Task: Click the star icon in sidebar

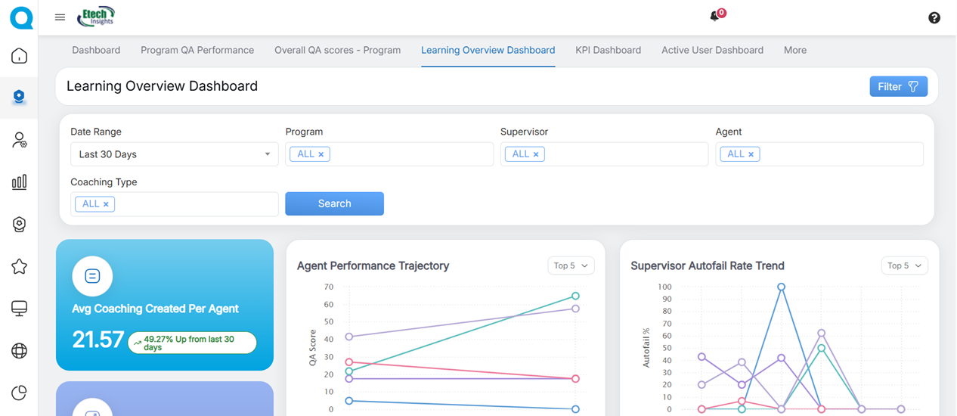Action: coord(20,266)
